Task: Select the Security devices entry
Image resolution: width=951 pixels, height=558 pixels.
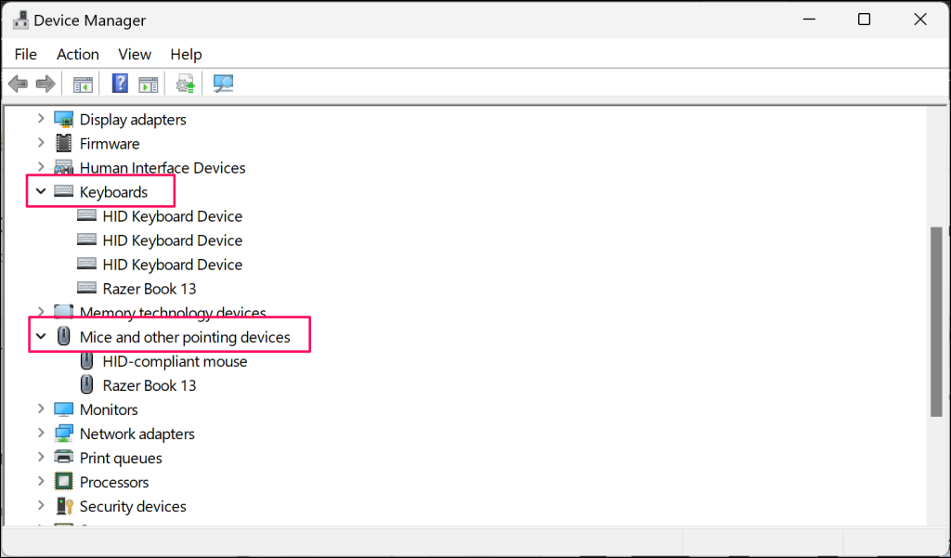Action: (133, 506)
